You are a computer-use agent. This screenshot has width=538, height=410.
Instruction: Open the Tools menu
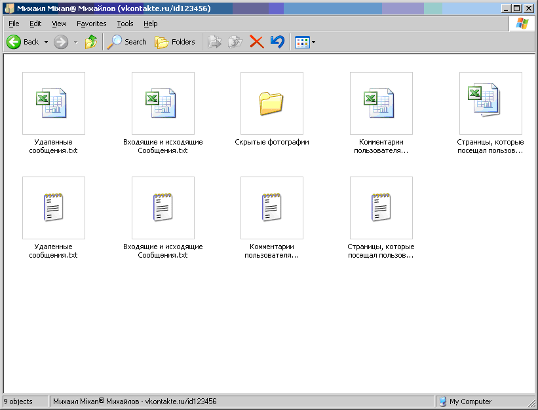pos(125,24)
